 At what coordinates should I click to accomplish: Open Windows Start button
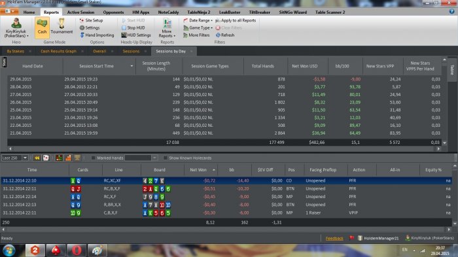(x=9, y=250)
